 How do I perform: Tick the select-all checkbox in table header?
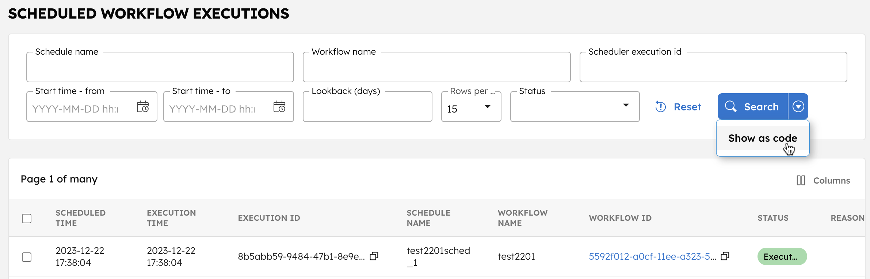pos(27,218)
